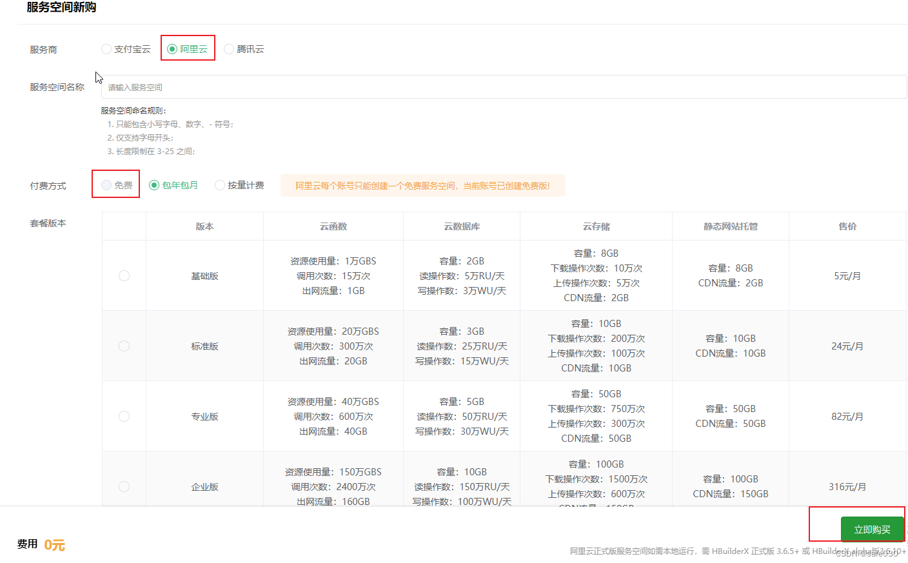Click the 立即购买 button

(x=872, y=529)
